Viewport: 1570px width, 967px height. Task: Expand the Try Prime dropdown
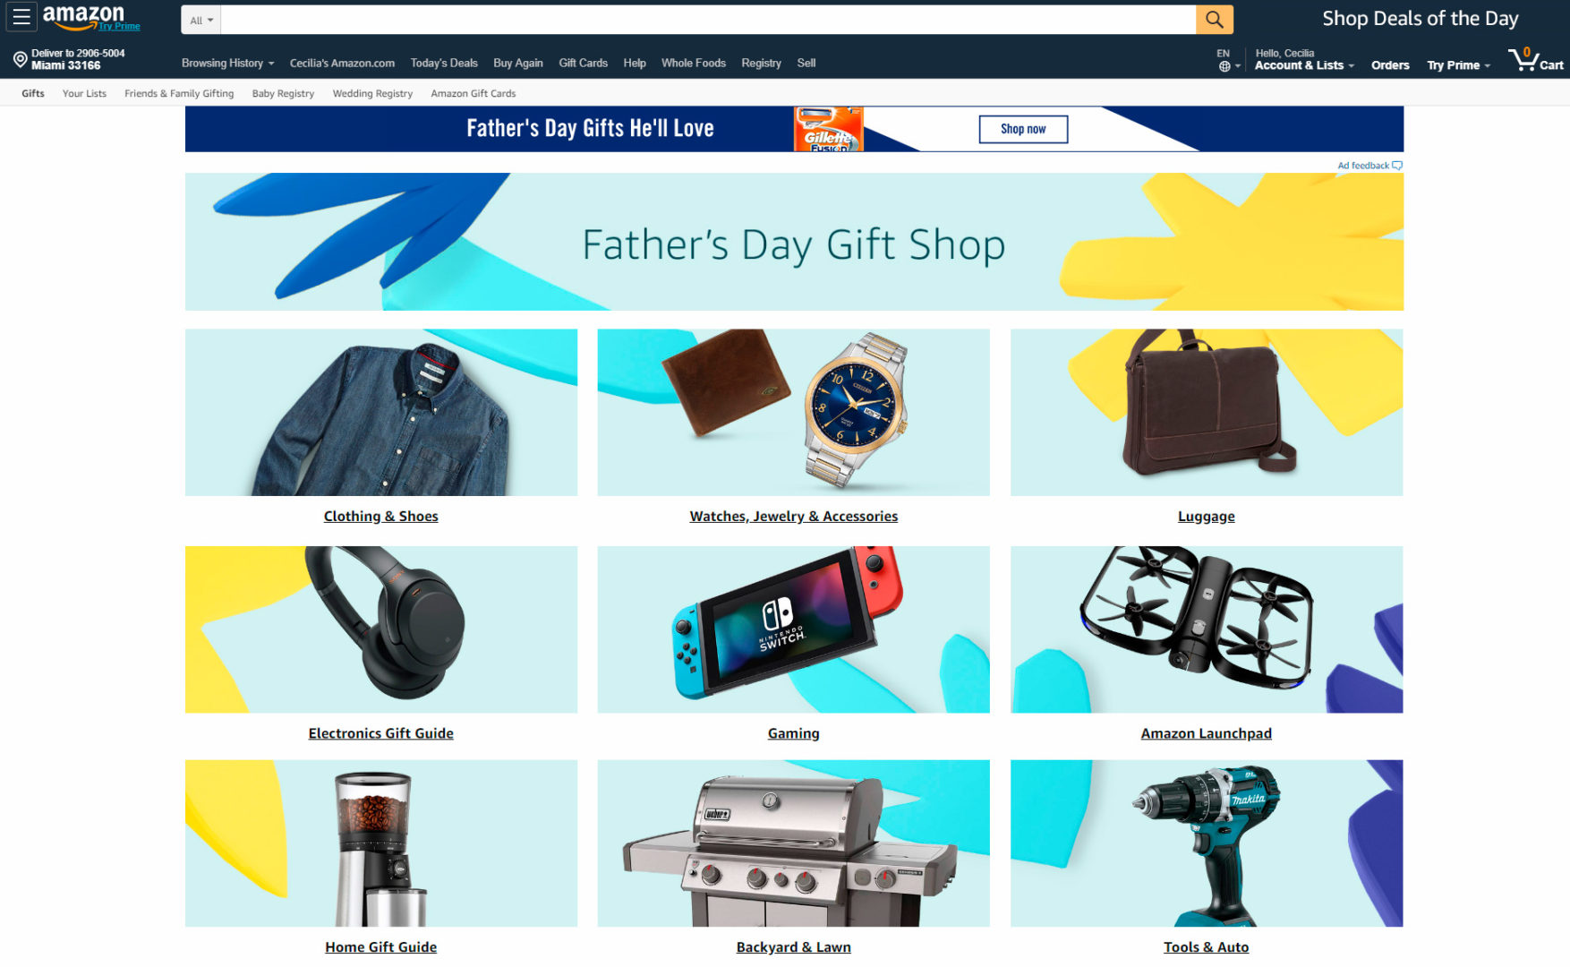tap(1458, 65)
